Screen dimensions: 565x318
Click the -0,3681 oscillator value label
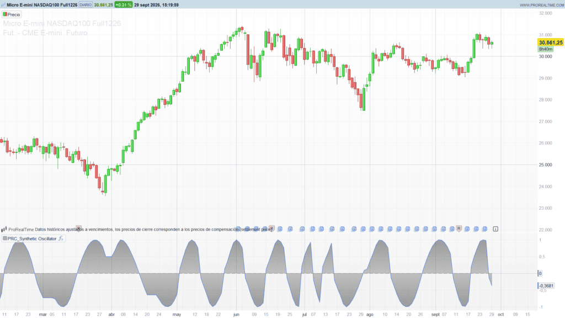pyautogui.click(x=546, y=286)
